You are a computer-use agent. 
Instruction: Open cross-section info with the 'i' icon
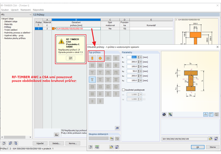164,114
